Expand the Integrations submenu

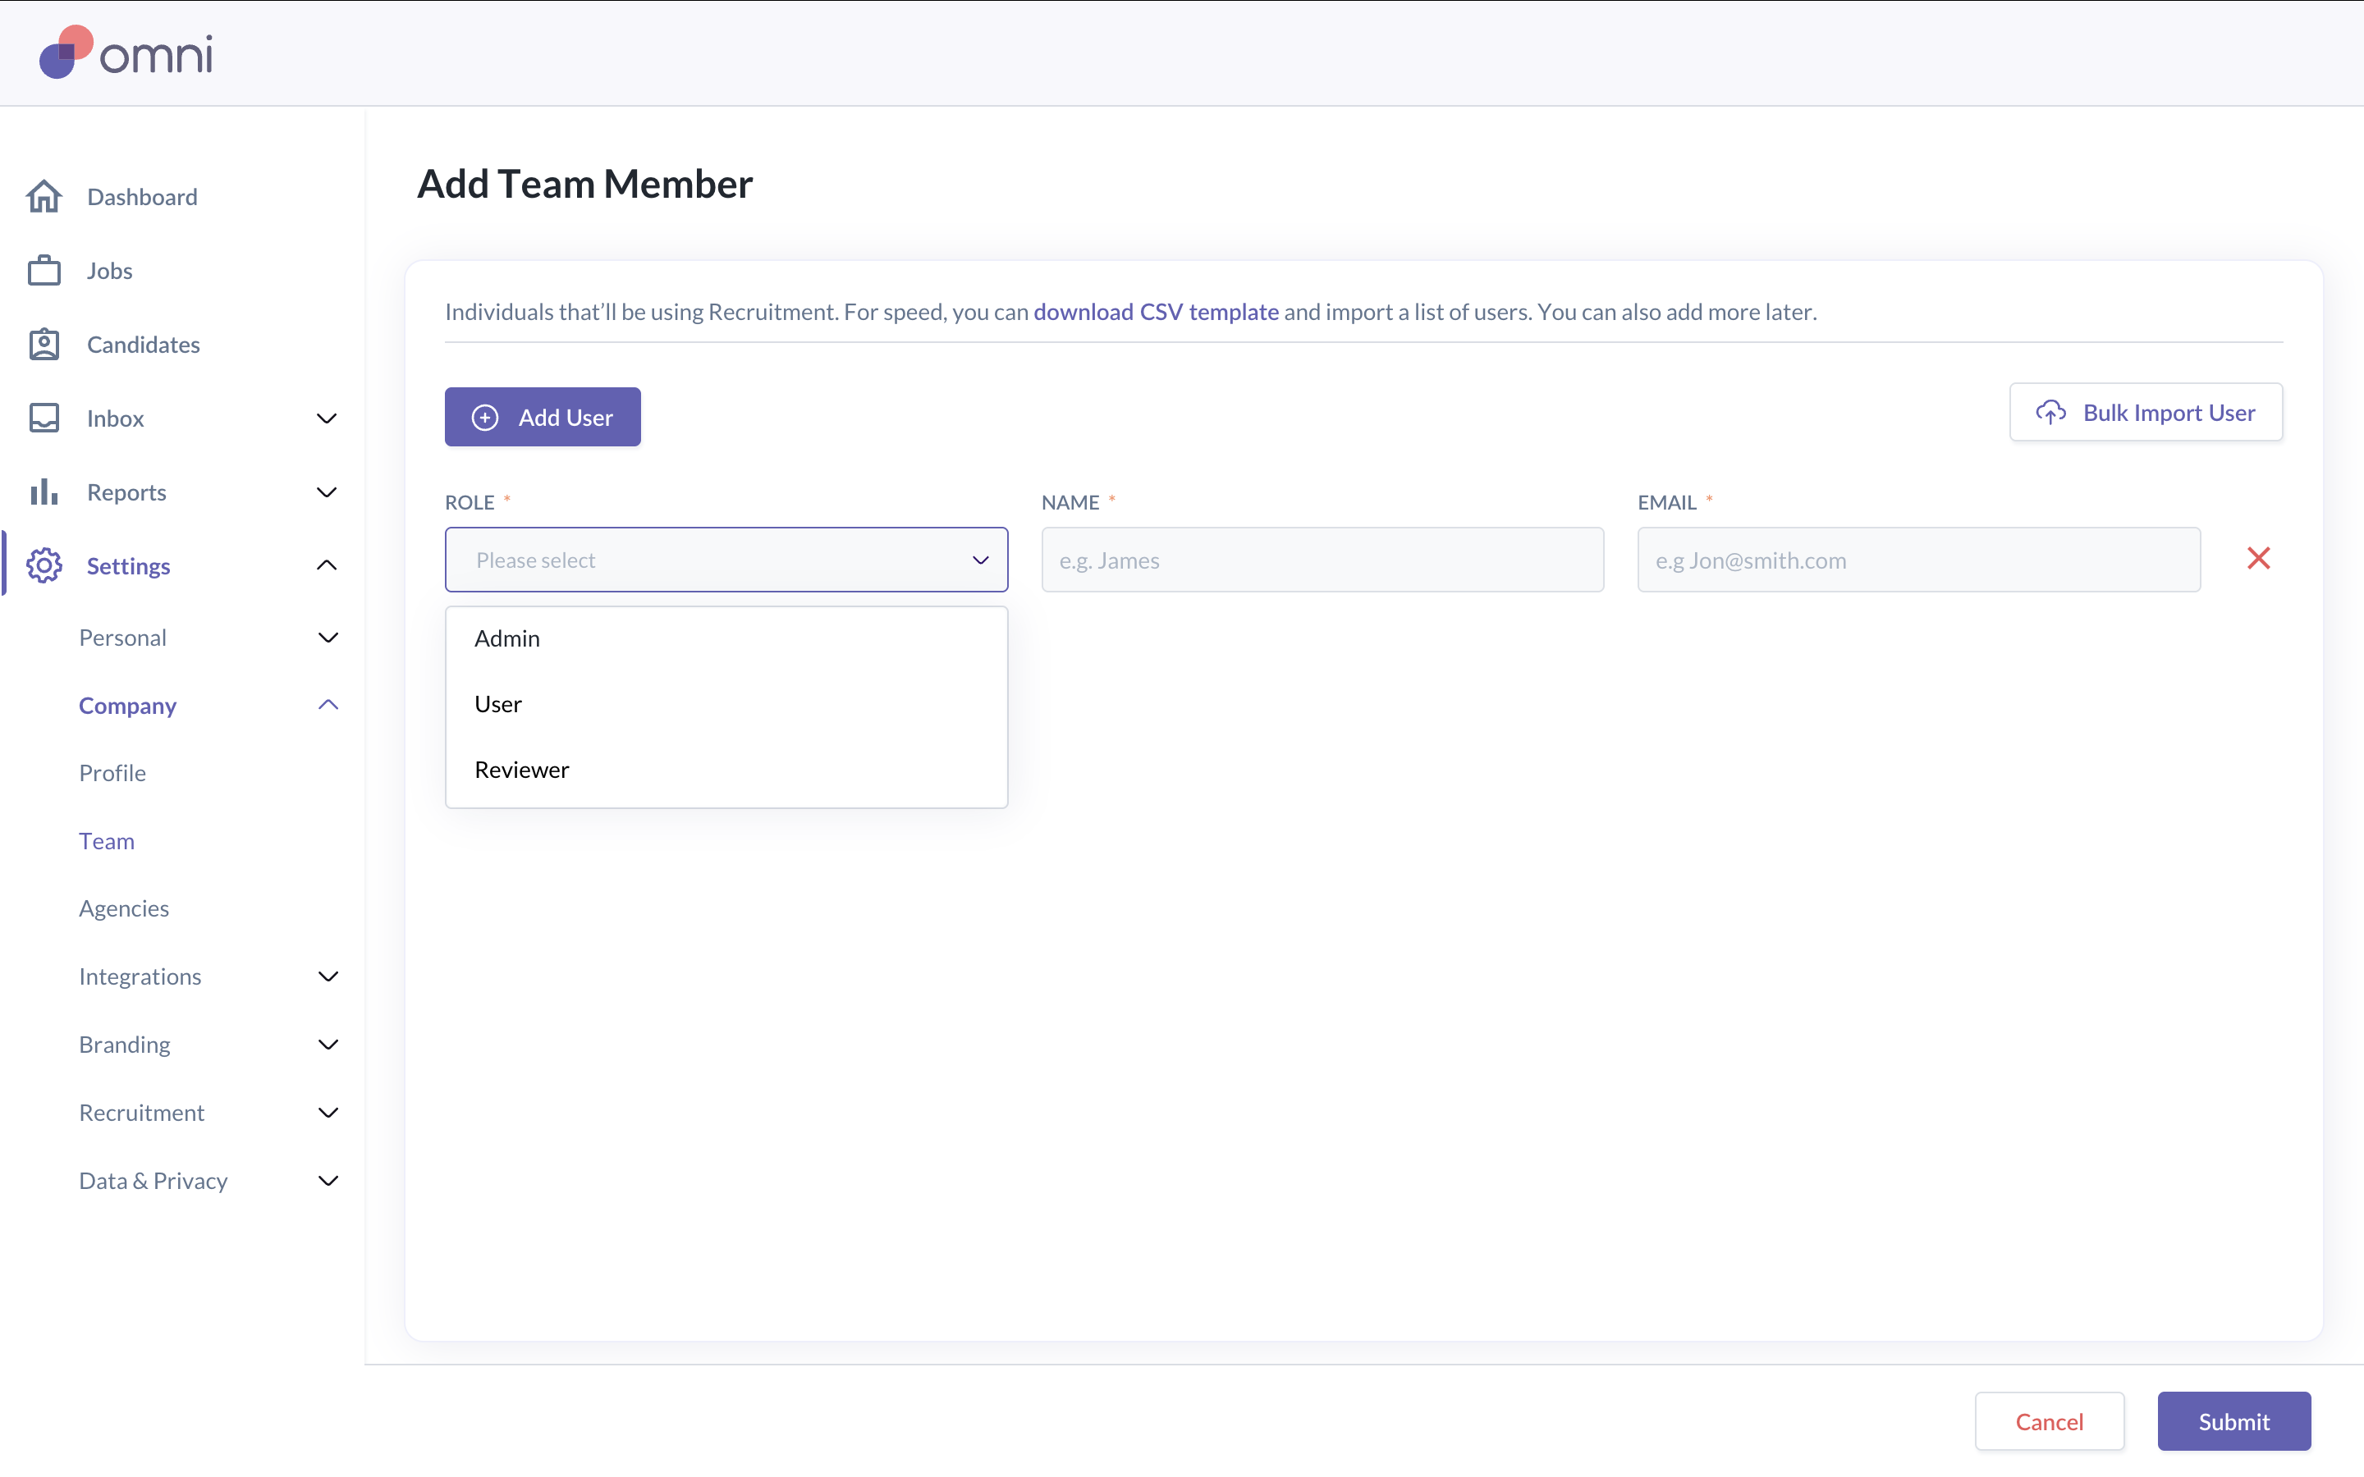328,976
